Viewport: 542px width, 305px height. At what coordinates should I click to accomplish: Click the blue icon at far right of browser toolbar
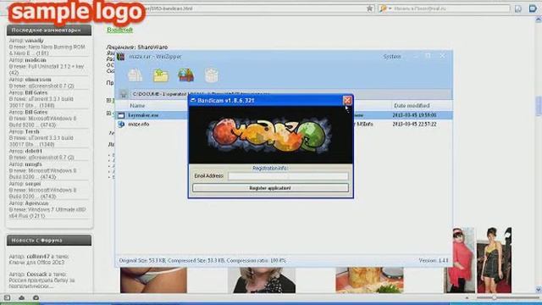coord(533,8)
